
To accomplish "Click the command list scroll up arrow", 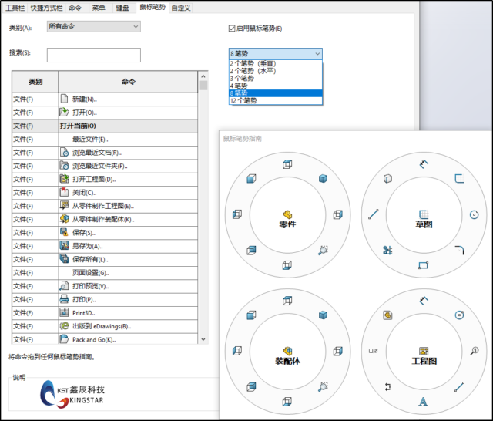I will click(203, 76).
